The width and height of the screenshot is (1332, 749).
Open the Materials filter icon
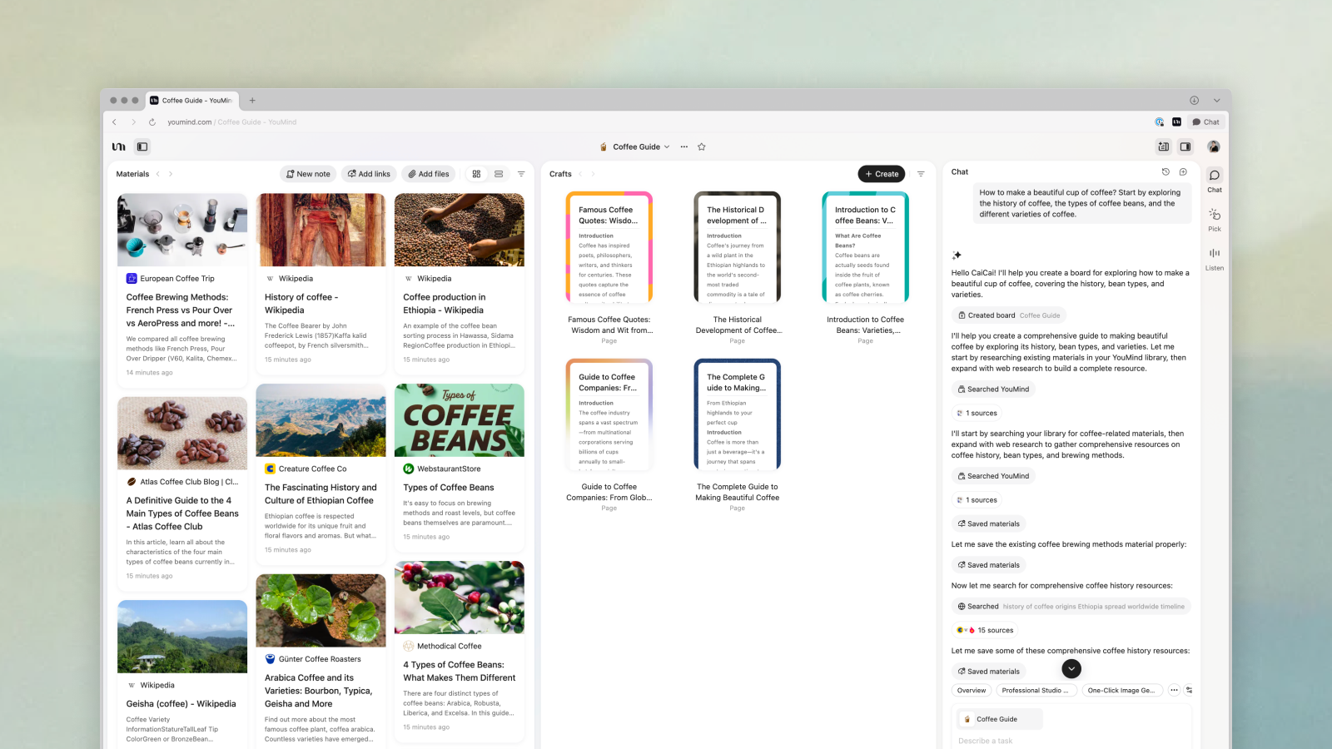521,174
